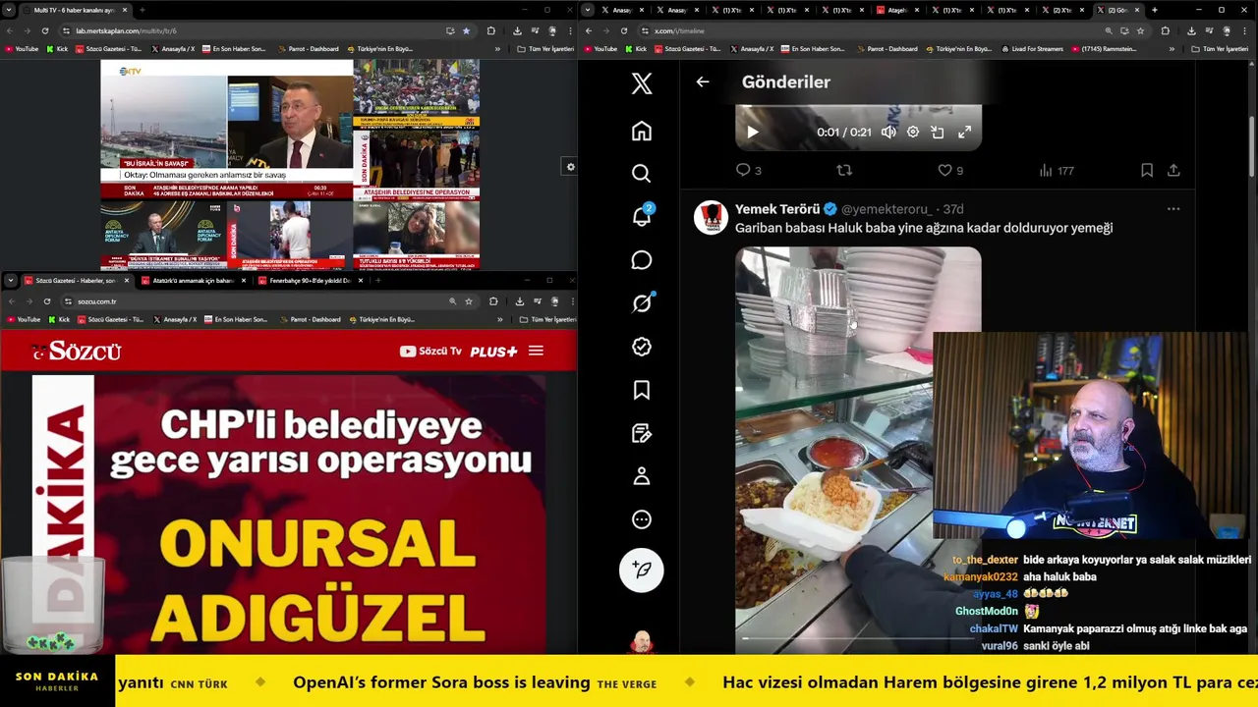Go back with Gönderiler arrow
1258x707 pixels.
pyautogui.click(x=703, y=82)
